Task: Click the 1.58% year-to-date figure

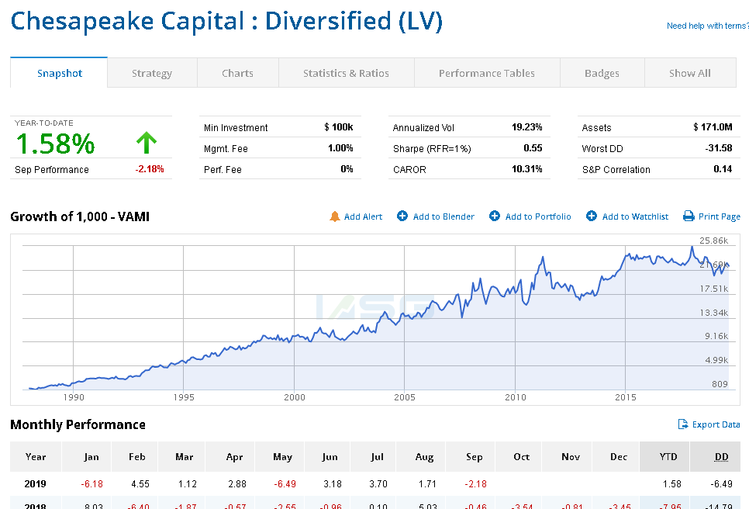Action: coord(55,144)
